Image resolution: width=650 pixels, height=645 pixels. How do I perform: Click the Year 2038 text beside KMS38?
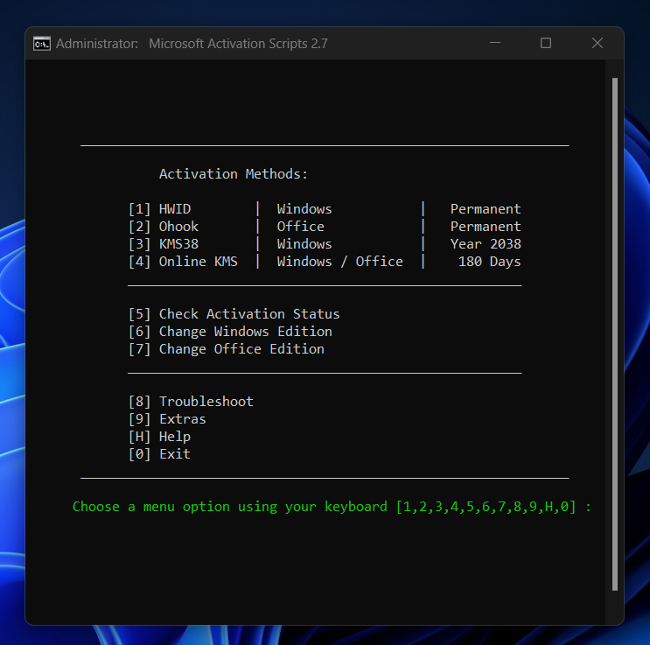(486, 244)
